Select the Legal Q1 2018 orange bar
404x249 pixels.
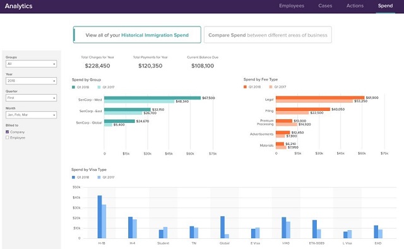320,98
